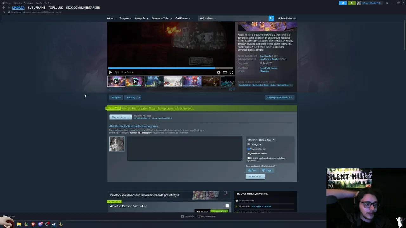Go forward with the Steam forward arrow
The image size is (406, 228).
(9, 7)
